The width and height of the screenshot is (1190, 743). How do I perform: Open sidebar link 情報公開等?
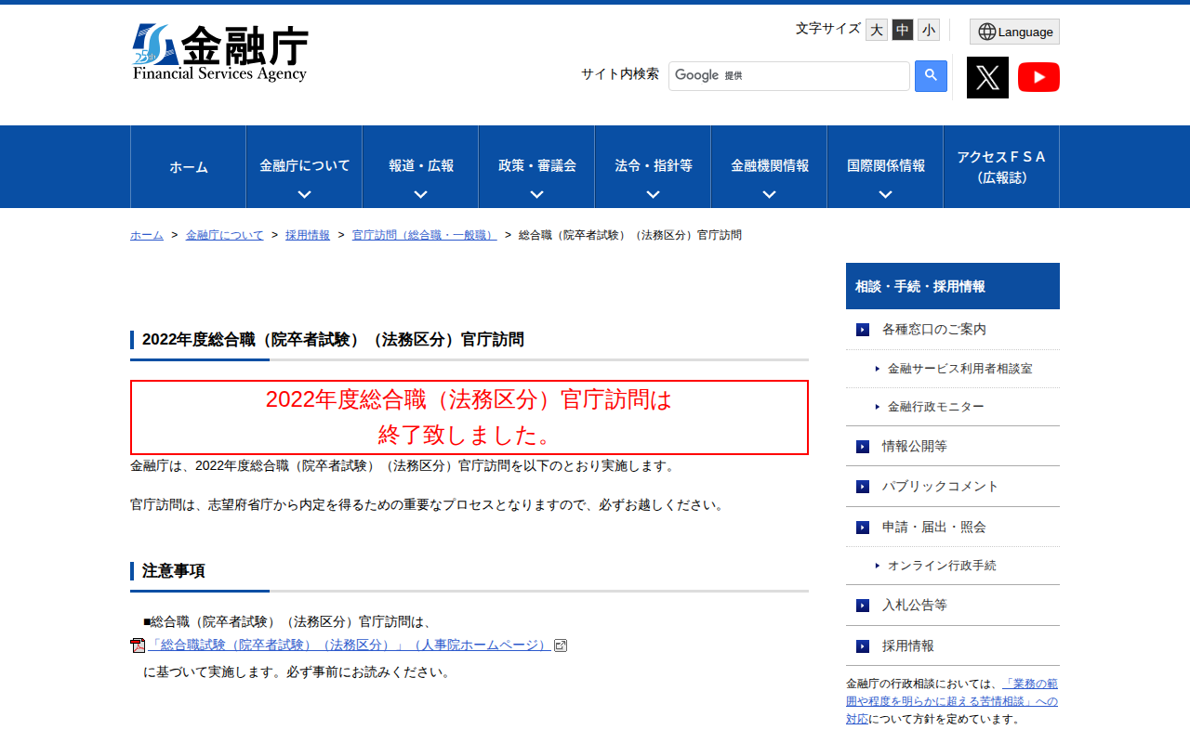click(915, 447)
